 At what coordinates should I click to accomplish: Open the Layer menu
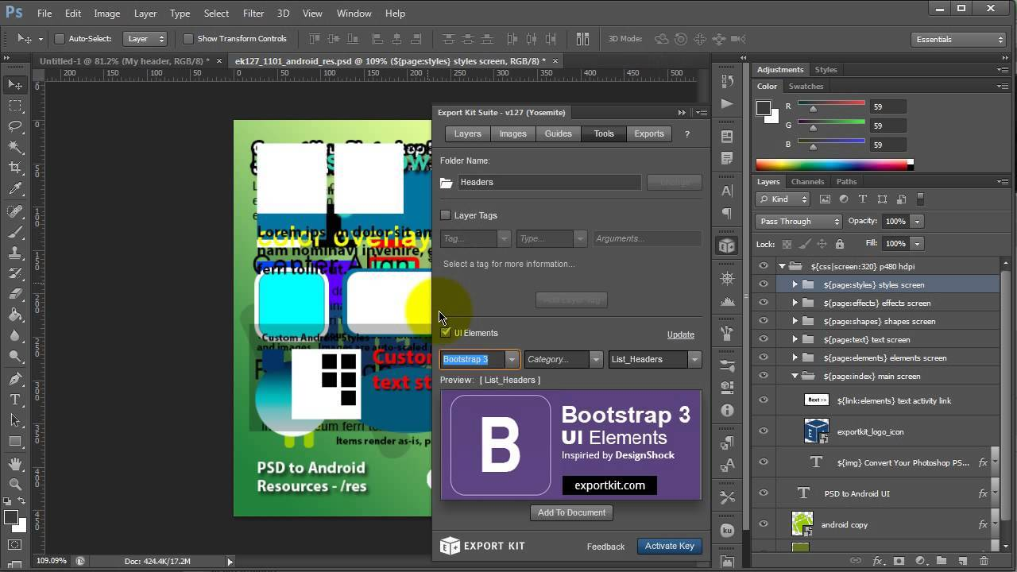[145, 14]
